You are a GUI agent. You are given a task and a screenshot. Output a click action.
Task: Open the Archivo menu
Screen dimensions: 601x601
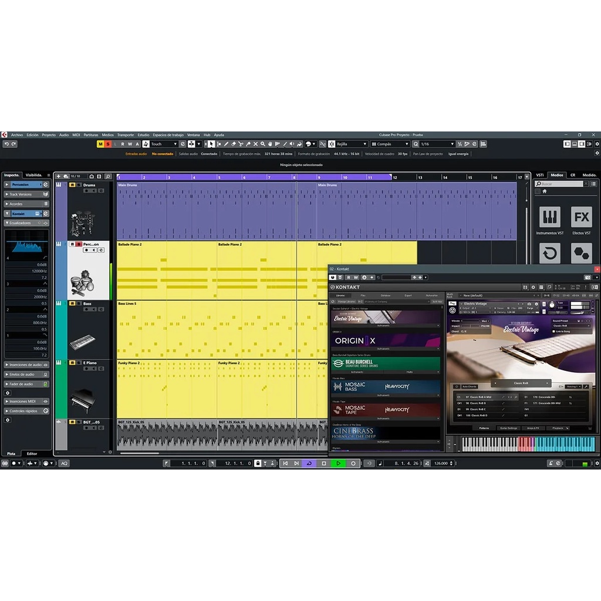(17, 135)
